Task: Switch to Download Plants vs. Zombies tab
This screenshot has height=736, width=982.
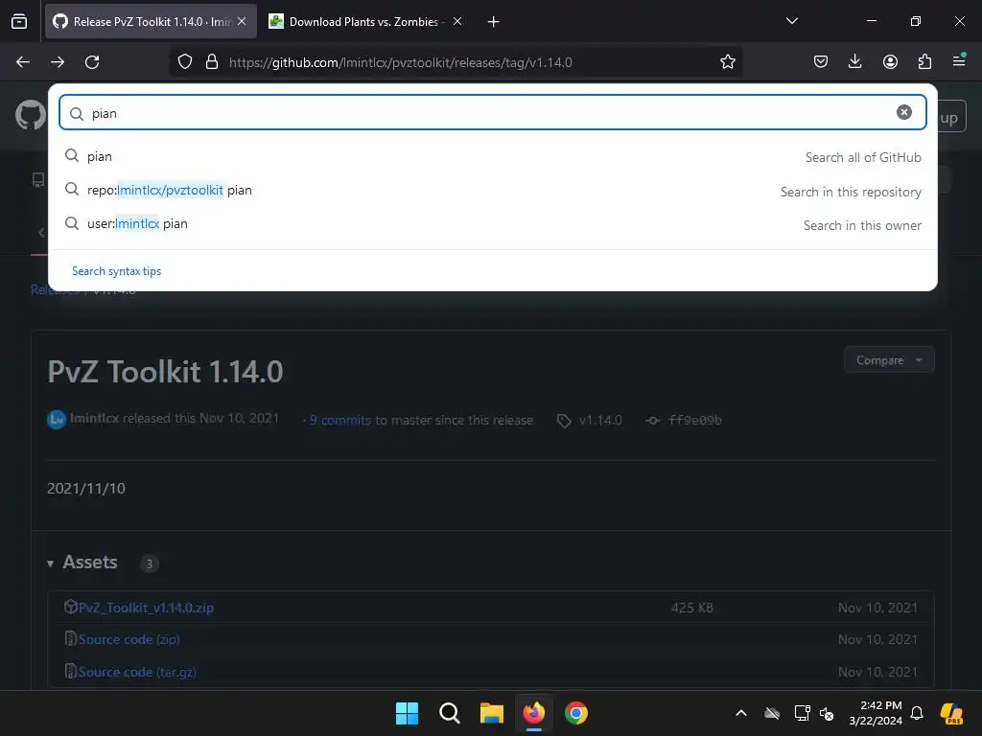Action: click(x=367, y=21)
